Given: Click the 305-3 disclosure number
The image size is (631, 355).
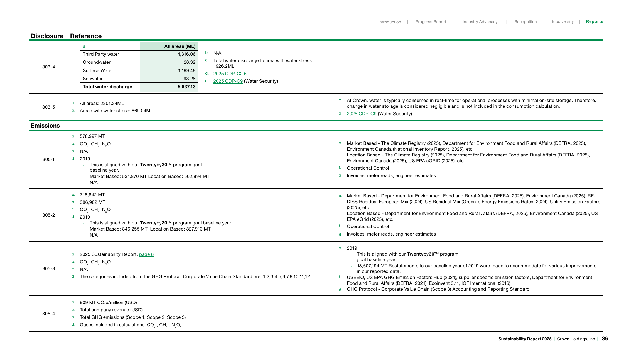Looking at the screenshot, I should click(48, 268).
